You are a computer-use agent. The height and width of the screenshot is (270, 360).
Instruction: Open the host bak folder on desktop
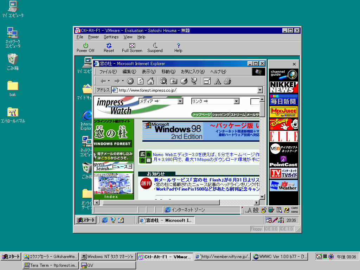pyautogui.click(x=13, y=89)
